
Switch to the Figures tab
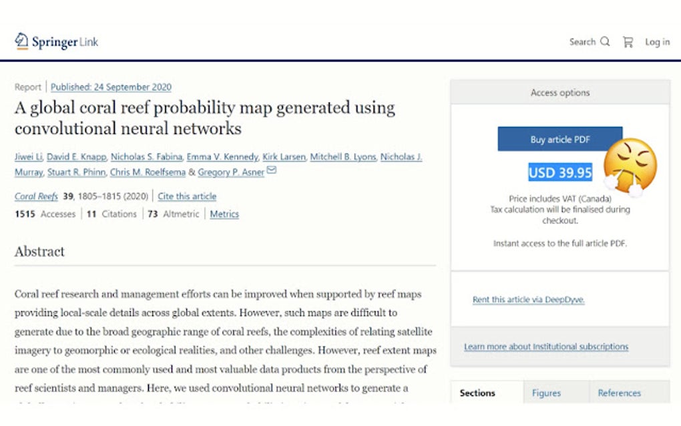pos(546,393)
